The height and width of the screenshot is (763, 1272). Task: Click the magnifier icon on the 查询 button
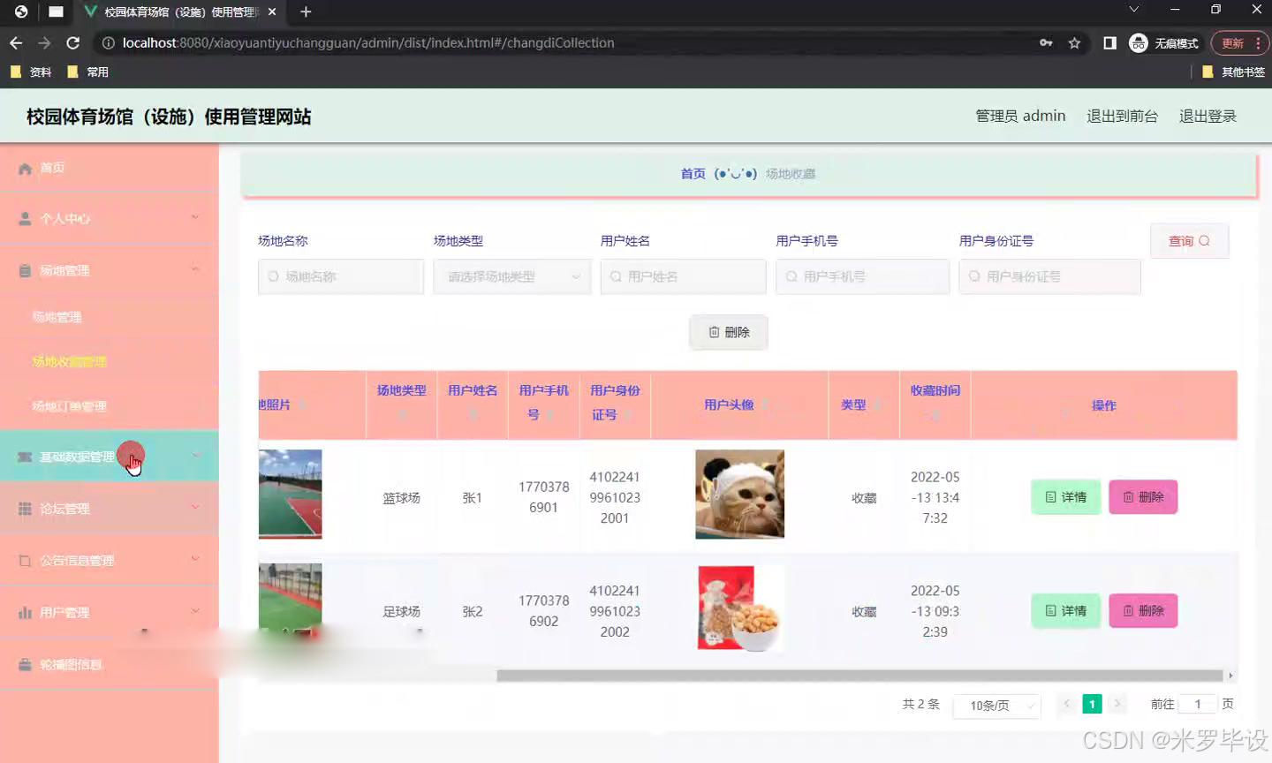[x=1204, y=240]
